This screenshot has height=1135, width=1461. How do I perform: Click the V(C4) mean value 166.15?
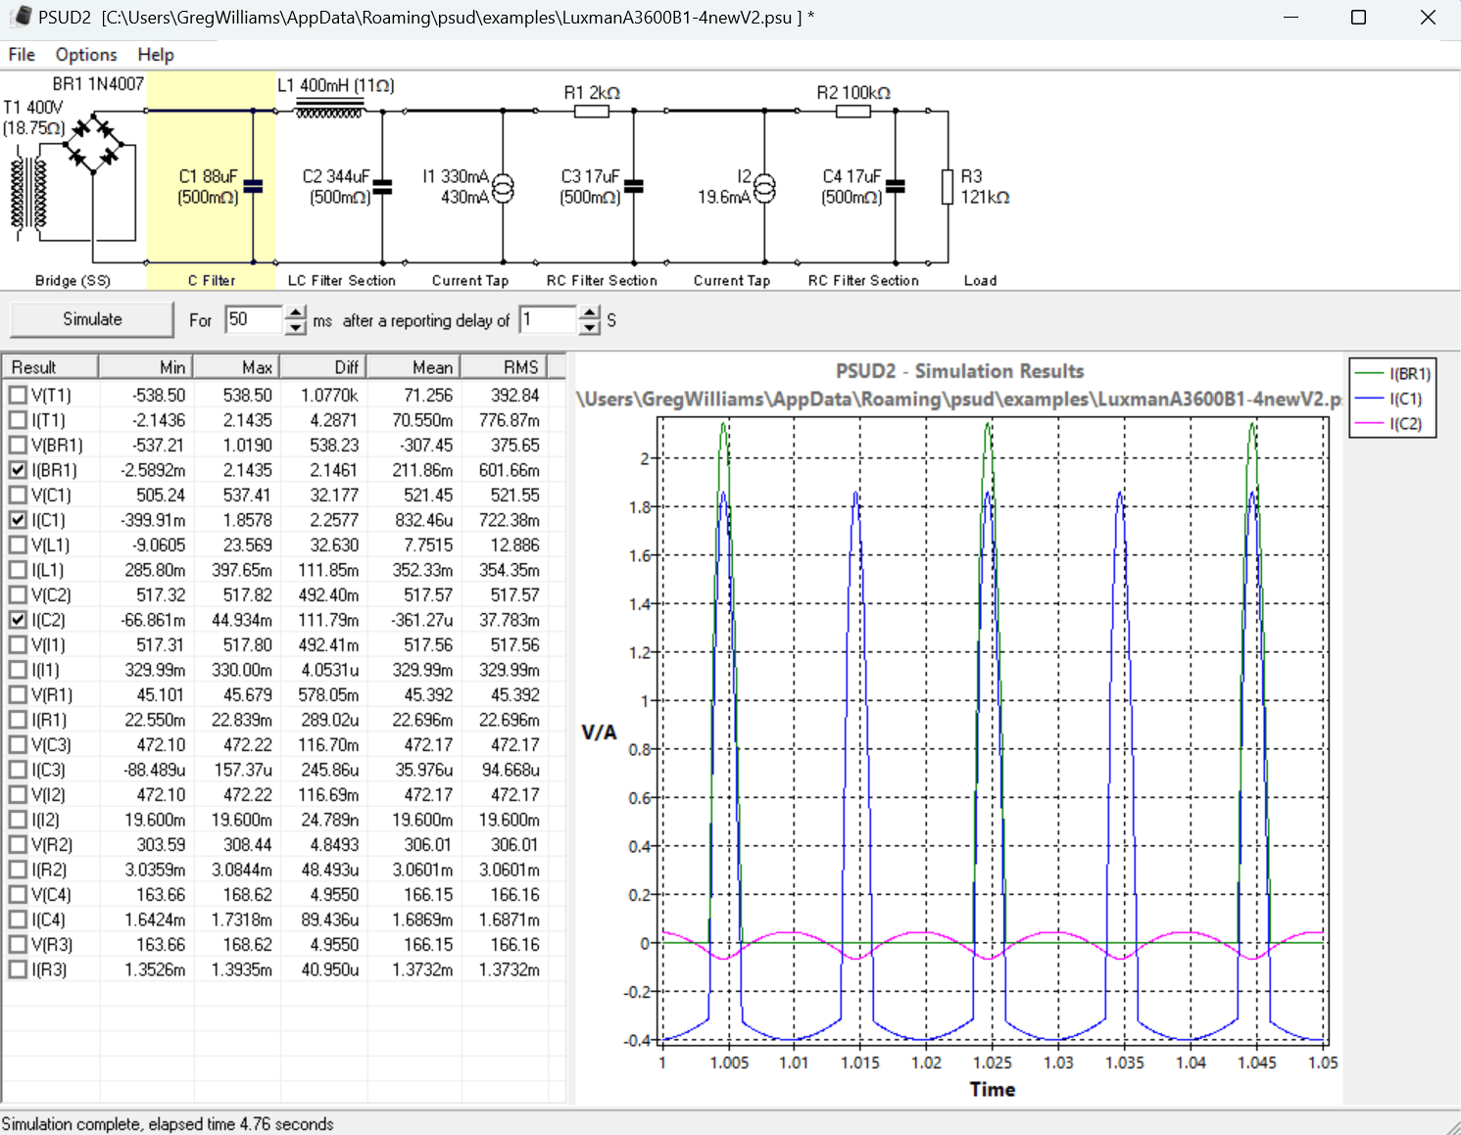click(x=428, y=895)
